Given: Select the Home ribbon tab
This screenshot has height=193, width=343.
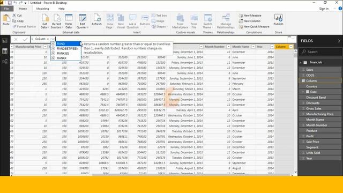Looking at the screenshot, I should [23, 9].
